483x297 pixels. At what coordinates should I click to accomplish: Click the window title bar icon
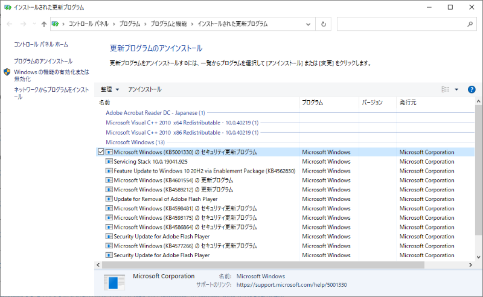click(x=8, y=7)
